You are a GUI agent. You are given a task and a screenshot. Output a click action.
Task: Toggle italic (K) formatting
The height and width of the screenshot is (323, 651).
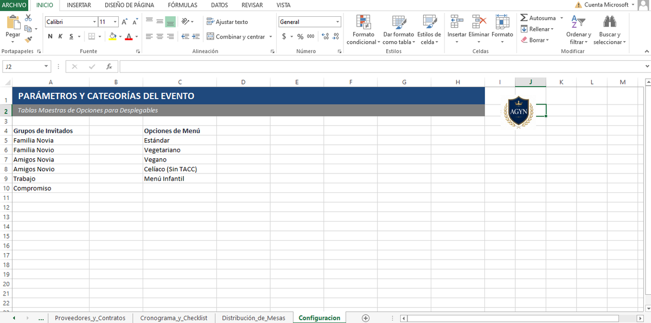60,36
